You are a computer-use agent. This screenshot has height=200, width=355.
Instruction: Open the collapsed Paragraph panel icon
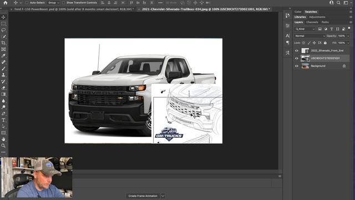(x=287, y=43)
